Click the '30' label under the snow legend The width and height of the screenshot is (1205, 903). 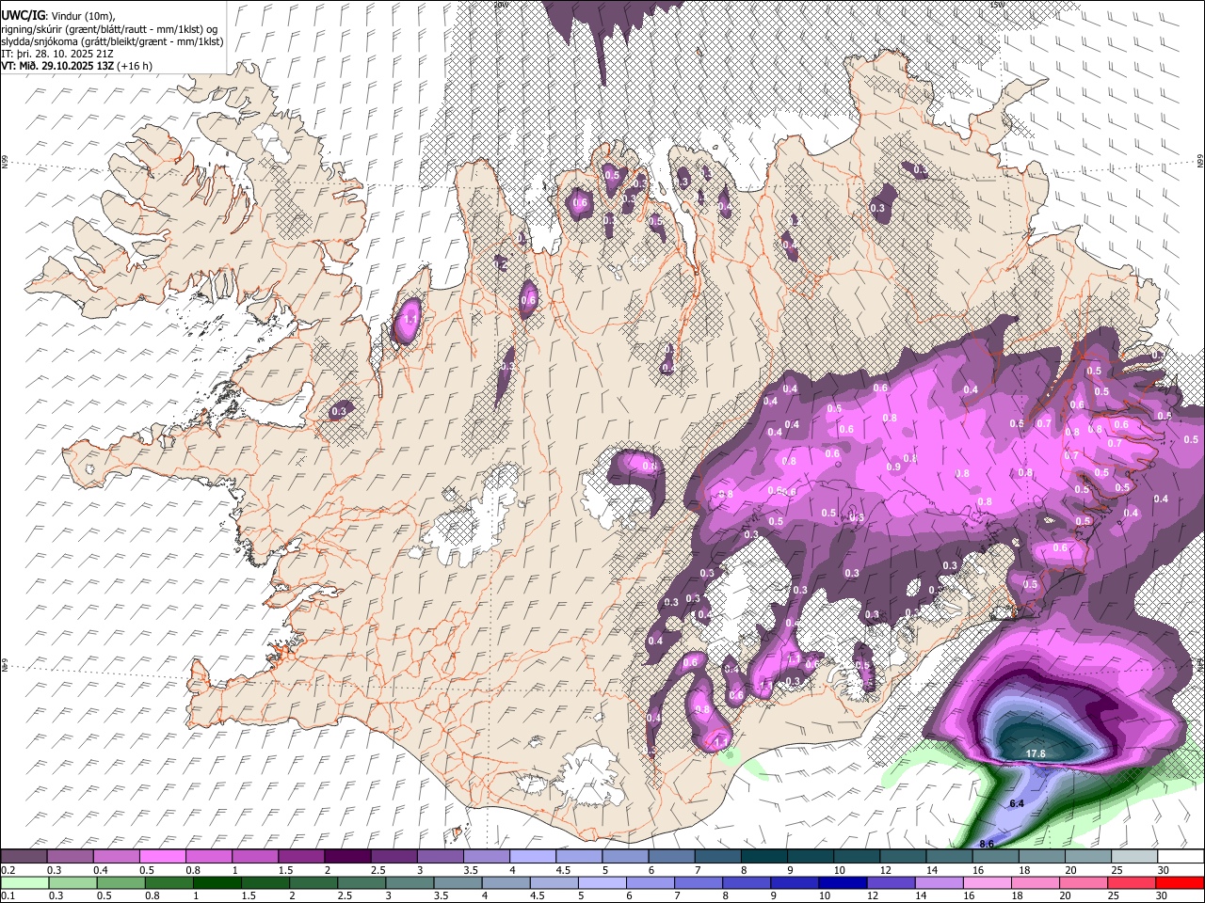pos(1164,870)
